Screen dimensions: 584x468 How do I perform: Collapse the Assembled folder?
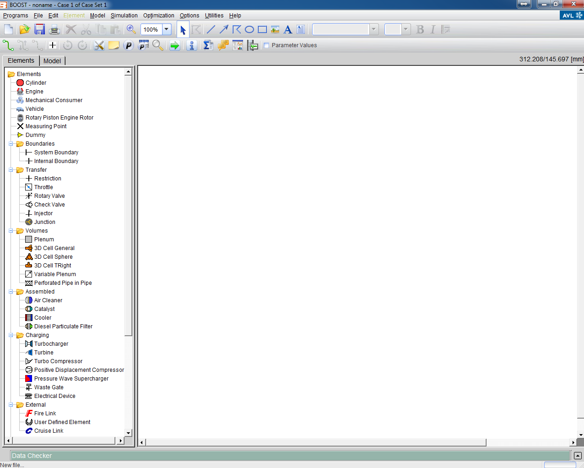pos(11,292)
